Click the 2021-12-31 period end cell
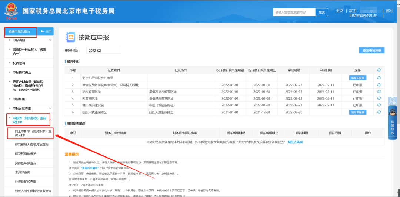Screen dimensions: 400x197 [x=262, y=112]
